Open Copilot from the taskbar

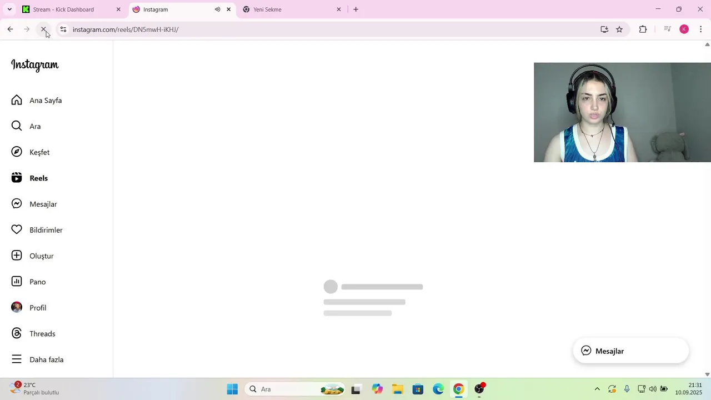point(377,389)
